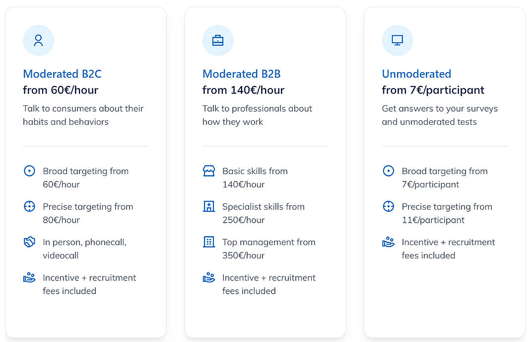Open the Unmoderated link
531x342 pixels.
416,74
